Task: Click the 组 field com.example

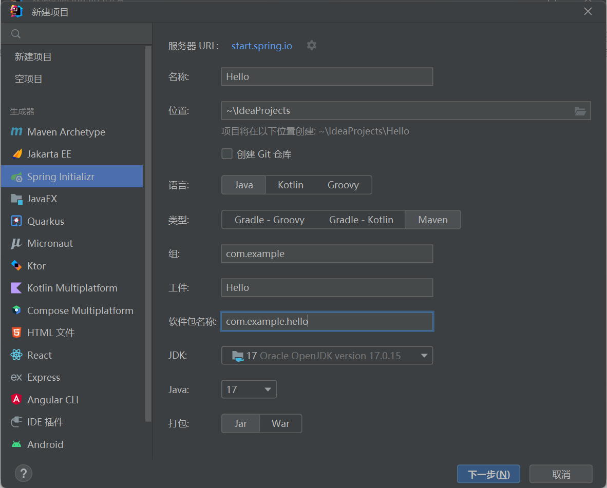Action: (327, 253)
